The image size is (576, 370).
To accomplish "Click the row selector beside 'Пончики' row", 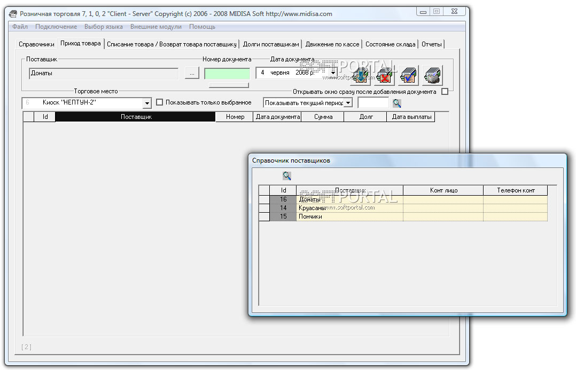I will tap(264, 216).
